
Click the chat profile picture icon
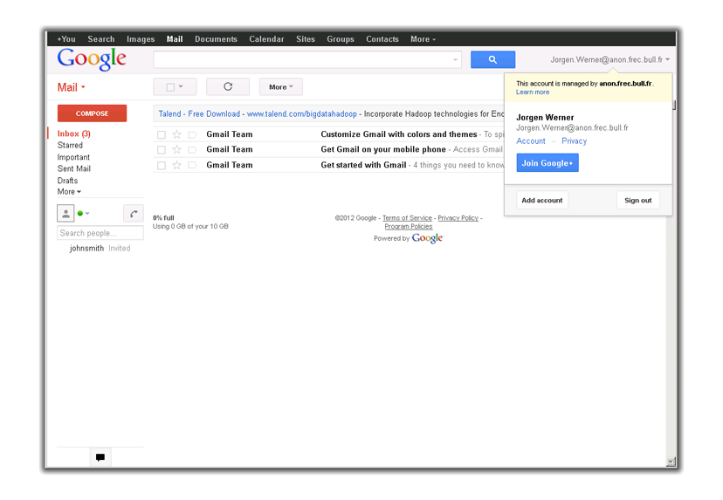(66, 214)
